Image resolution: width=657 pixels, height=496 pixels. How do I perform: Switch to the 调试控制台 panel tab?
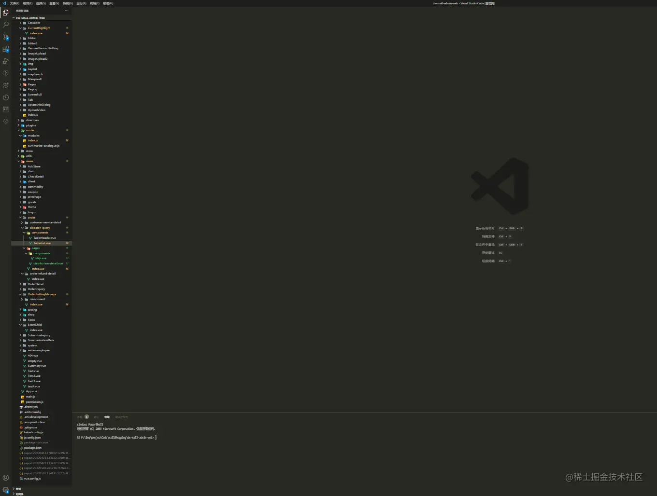(121, 417)
